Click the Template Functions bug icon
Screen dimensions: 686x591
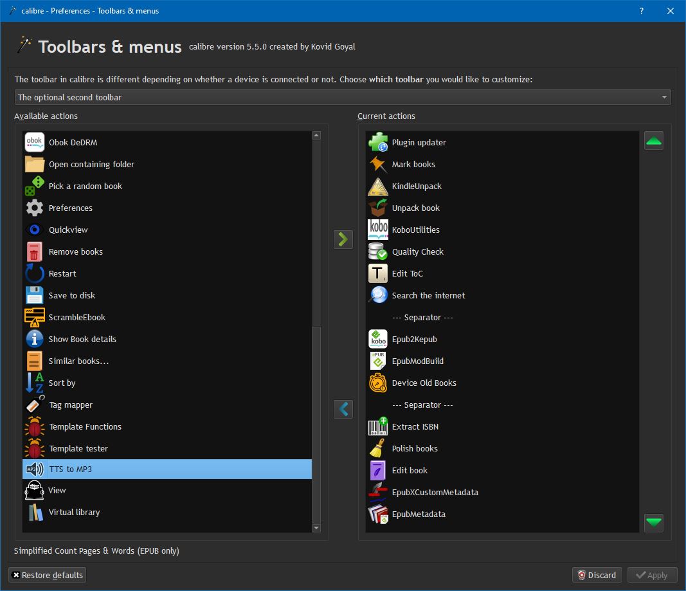click(35, 426)
